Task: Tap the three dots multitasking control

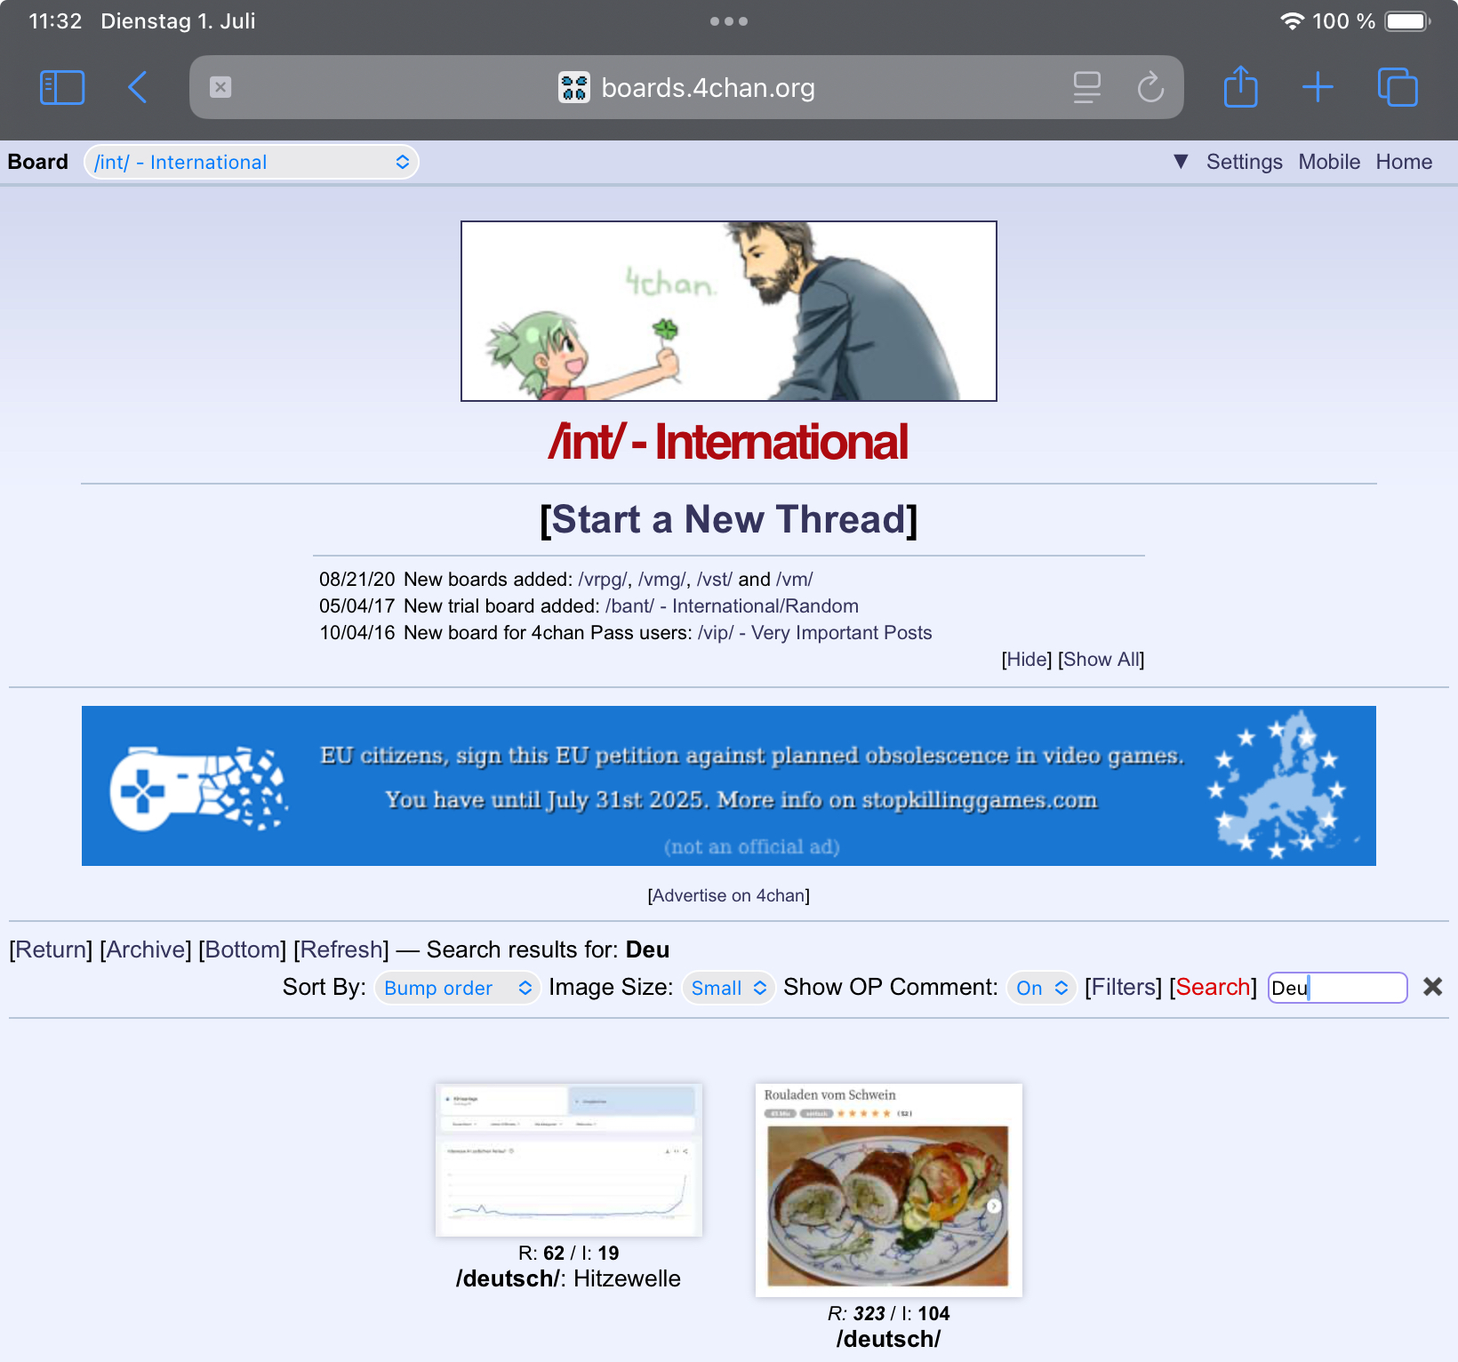Action: click(x=729, y=21)
